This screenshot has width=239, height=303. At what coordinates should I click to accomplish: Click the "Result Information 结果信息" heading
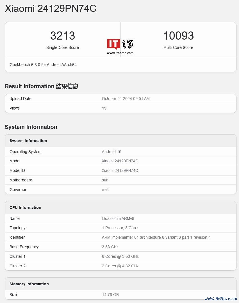click(x=42, y=86)
